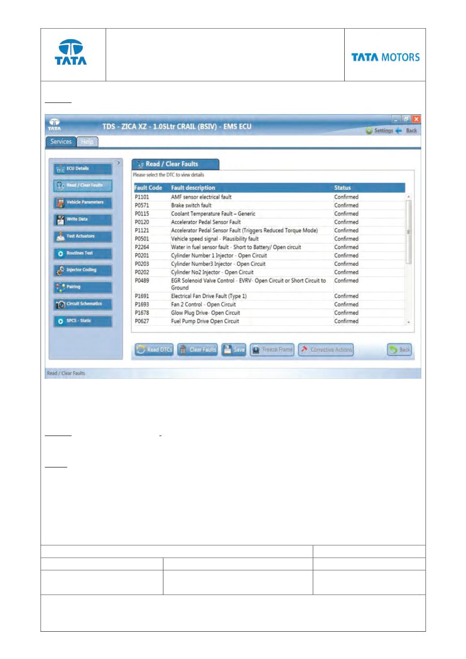The height and width of the screenshot is (659, 466).
Task: Open Vehicle Parameters in sidebar
Action: point(82,202)
